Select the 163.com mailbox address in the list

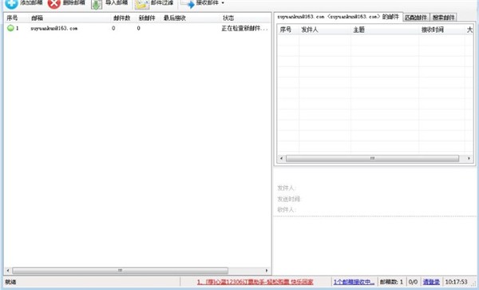pos(54,29)
